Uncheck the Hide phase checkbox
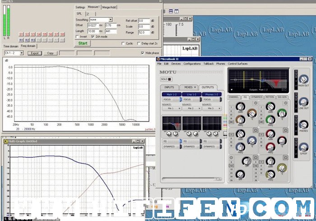The height and width of the screenshot is (221, 316). pyautogui.click(x=143, y=53)
